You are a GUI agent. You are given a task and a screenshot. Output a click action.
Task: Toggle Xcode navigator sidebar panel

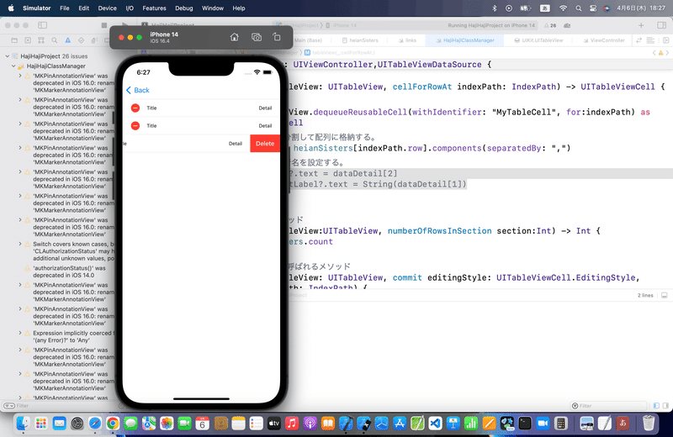click(x=43, y=25)
